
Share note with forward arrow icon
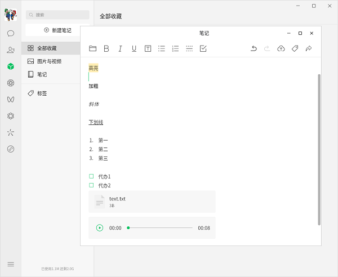pos(309,48)
